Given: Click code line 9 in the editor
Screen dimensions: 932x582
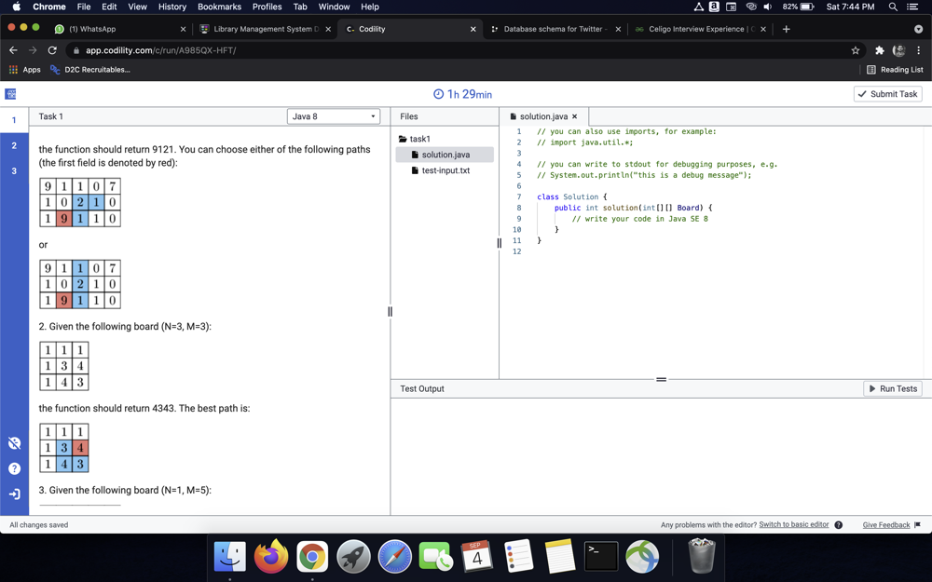Looking at the screenshot, I should pos(639,219).
